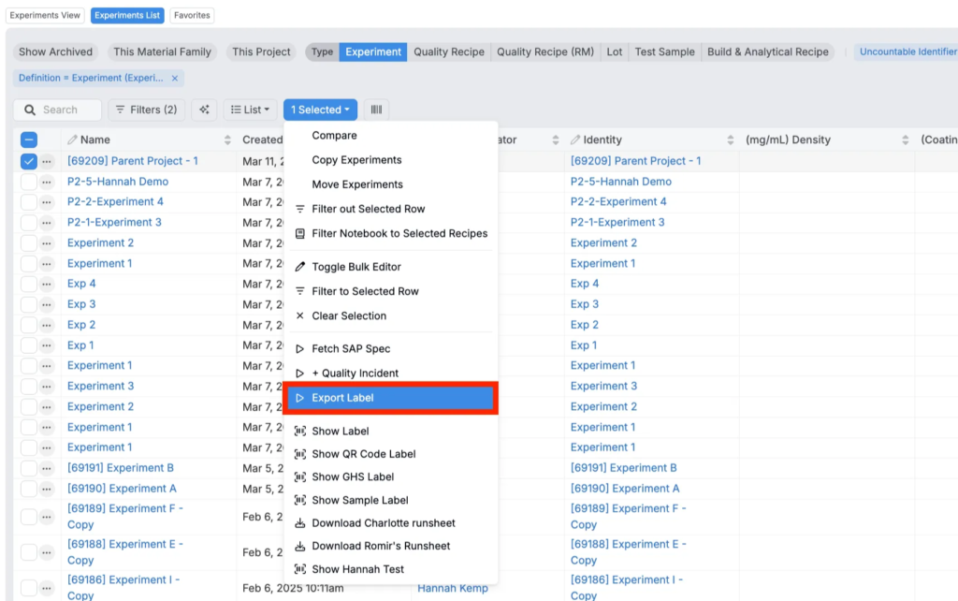Select Show Sample Label
The image size is (958, 601).
pos(391,500)
